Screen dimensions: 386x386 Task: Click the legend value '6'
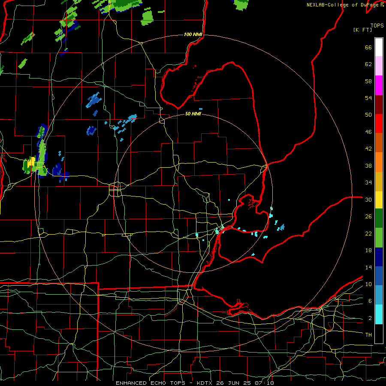(x=370, y=301)
